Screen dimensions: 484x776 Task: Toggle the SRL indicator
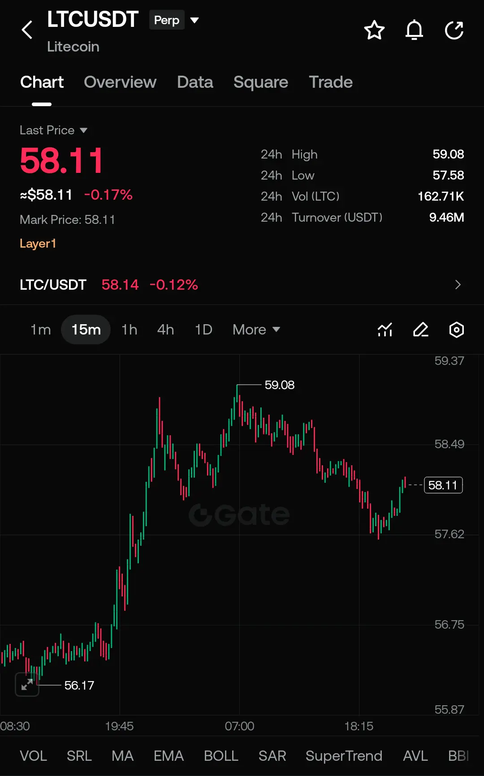click(79, 756)
